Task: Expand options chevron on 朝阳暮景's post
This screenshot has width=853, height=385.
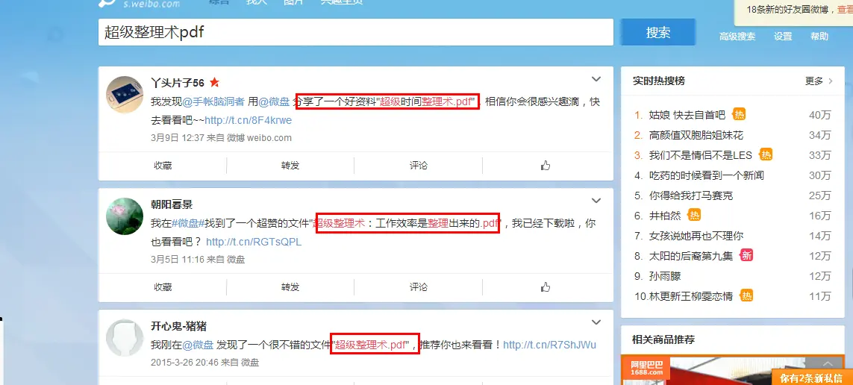Action: [x=596, y=201]
